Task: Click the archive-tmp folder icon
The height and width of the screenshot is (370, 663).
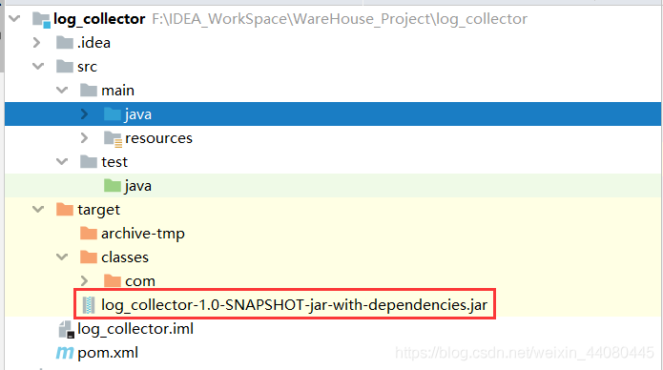Action: pyautogui.click(x=89, y=233)
